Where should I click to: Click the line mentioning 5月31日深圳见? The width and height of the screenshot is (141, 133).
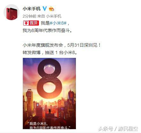(x=62, y=45)
